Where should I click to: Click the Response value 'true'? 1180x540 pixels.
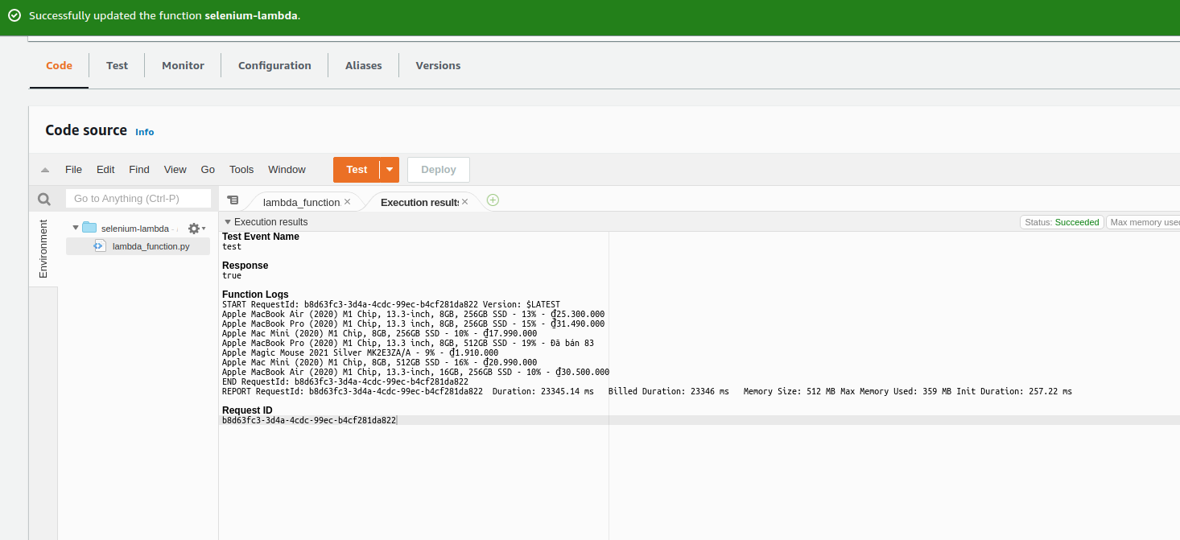pyautogui.click(x=232, y=276)
